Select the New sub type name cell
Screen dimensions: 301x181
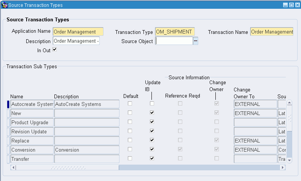click(32, 113)
